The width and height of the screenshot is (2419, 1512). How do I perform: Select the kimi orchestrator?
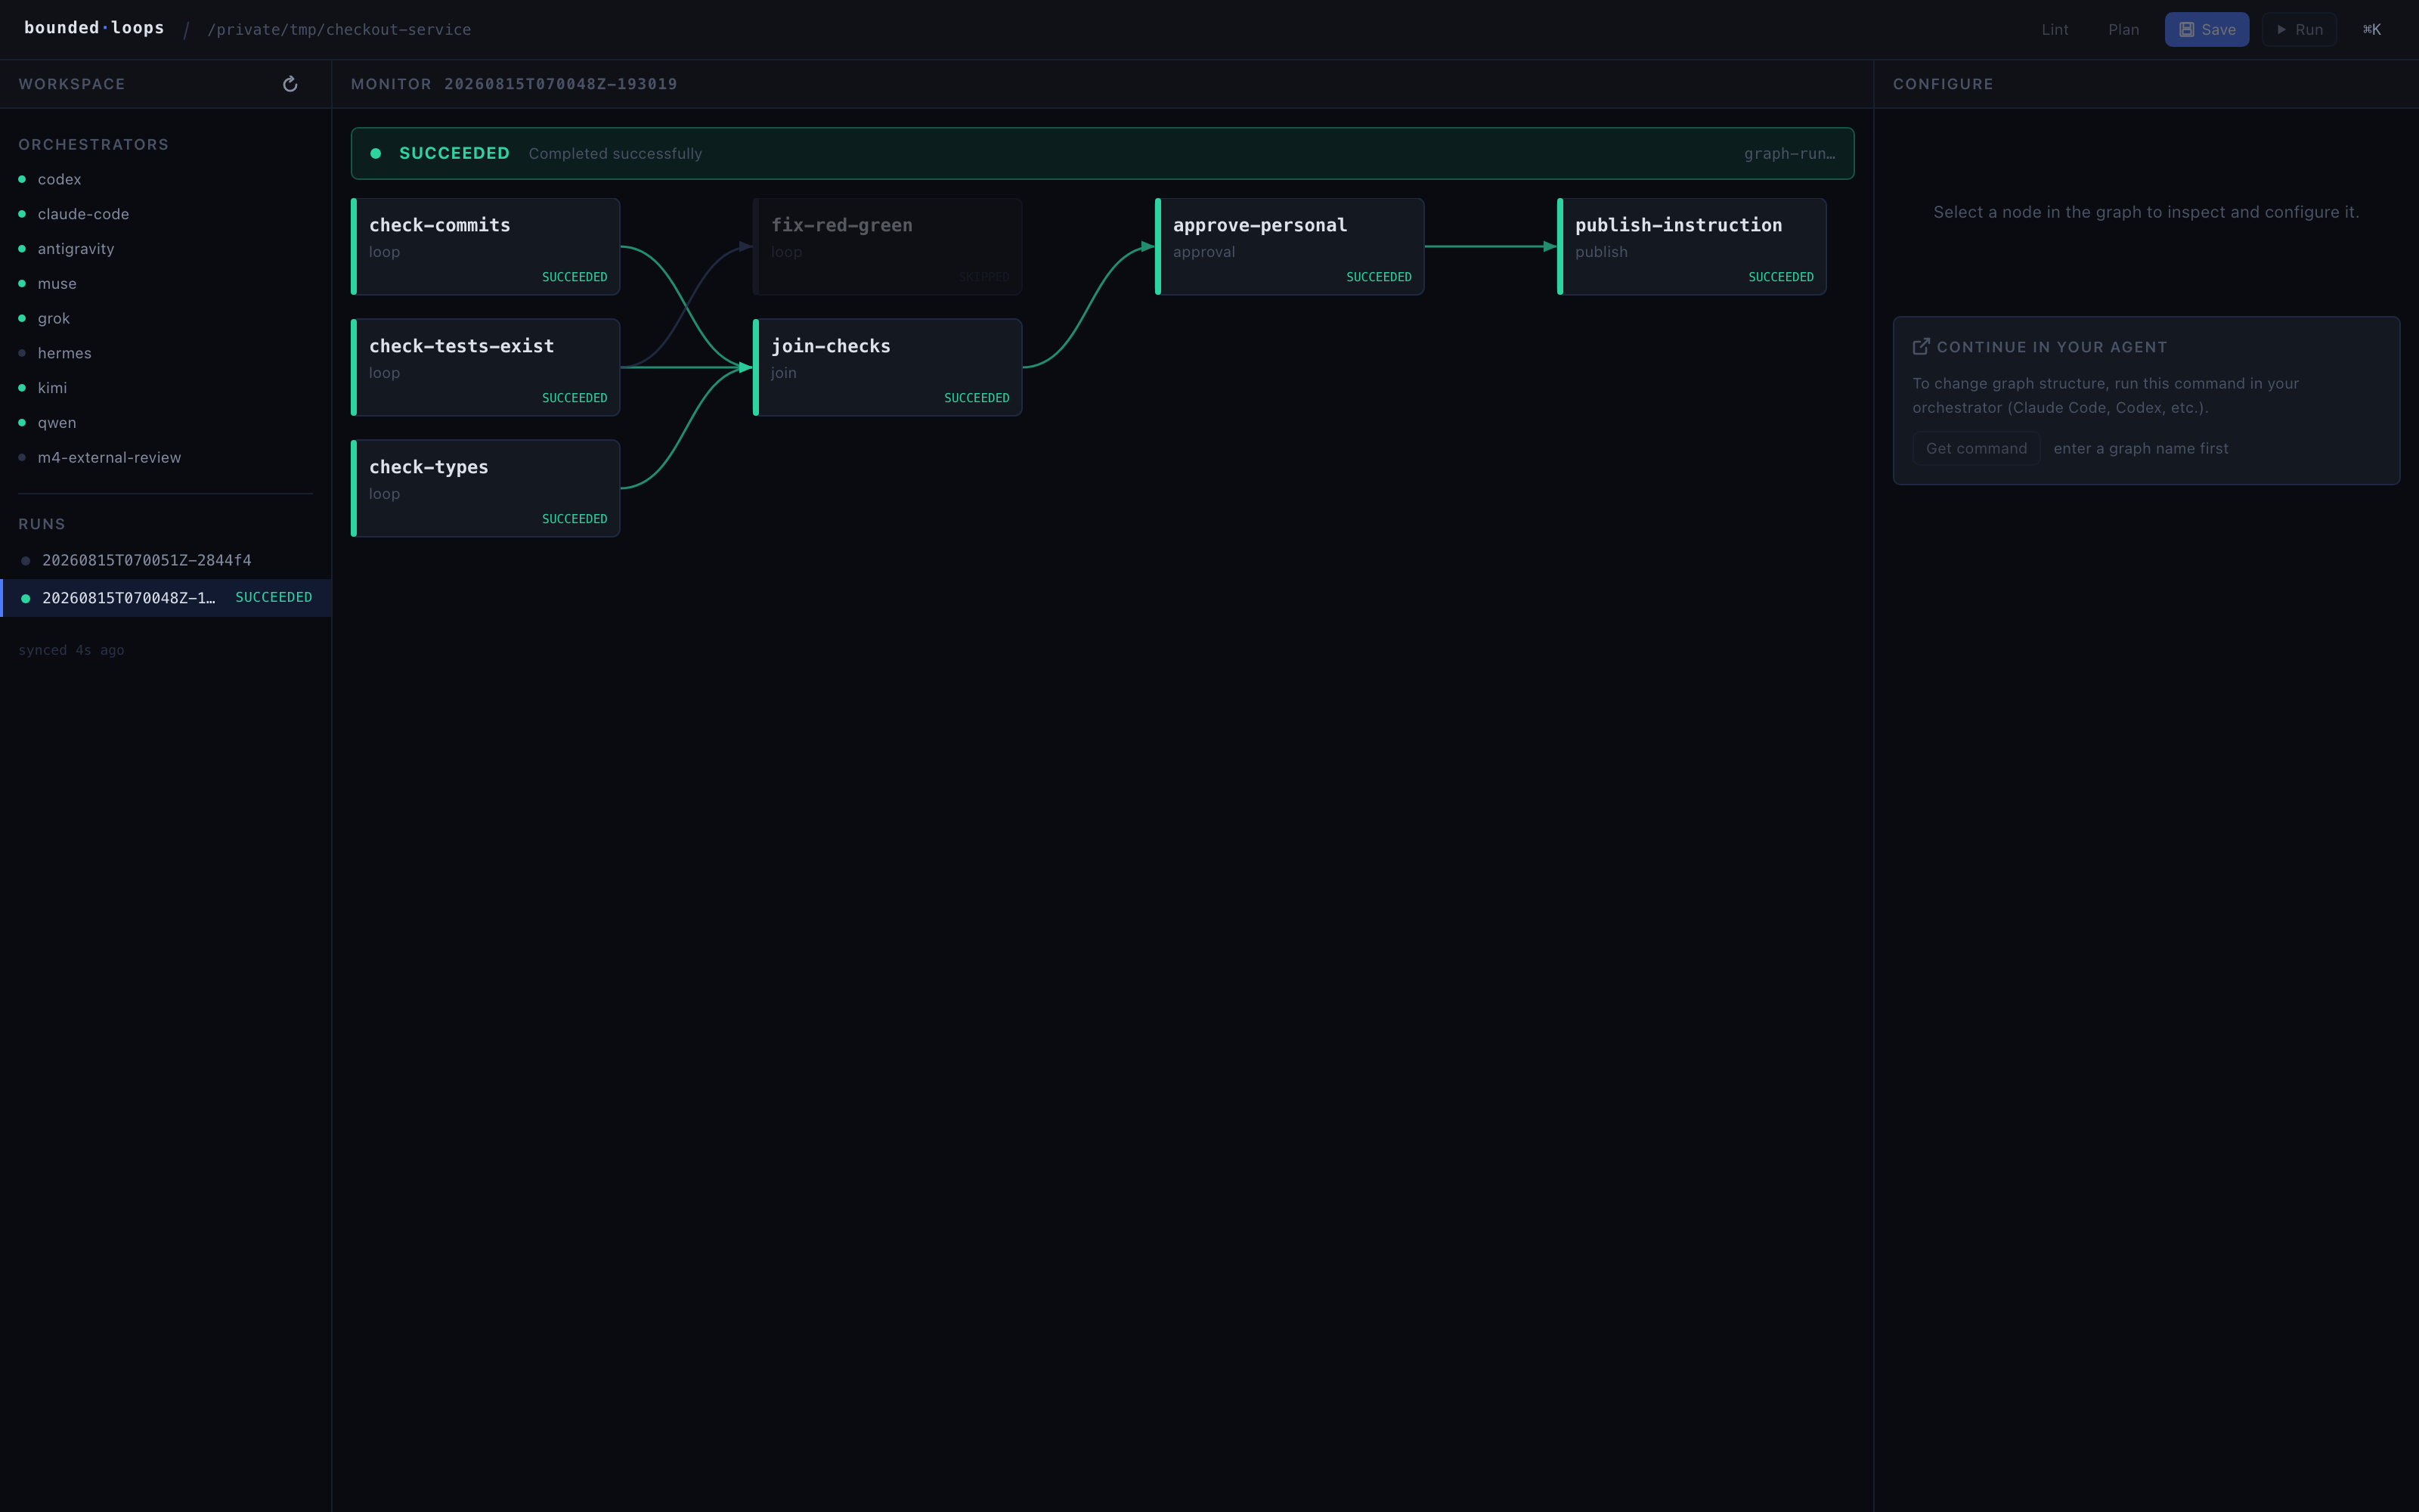166,388
